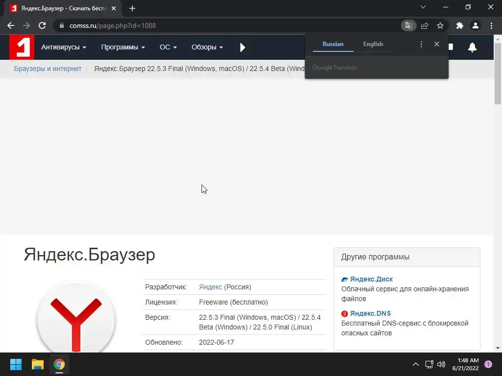The width and height of the screenshot is (502, 376).
Task: Click the lock icon in address bar
Action: pos(62,25)
